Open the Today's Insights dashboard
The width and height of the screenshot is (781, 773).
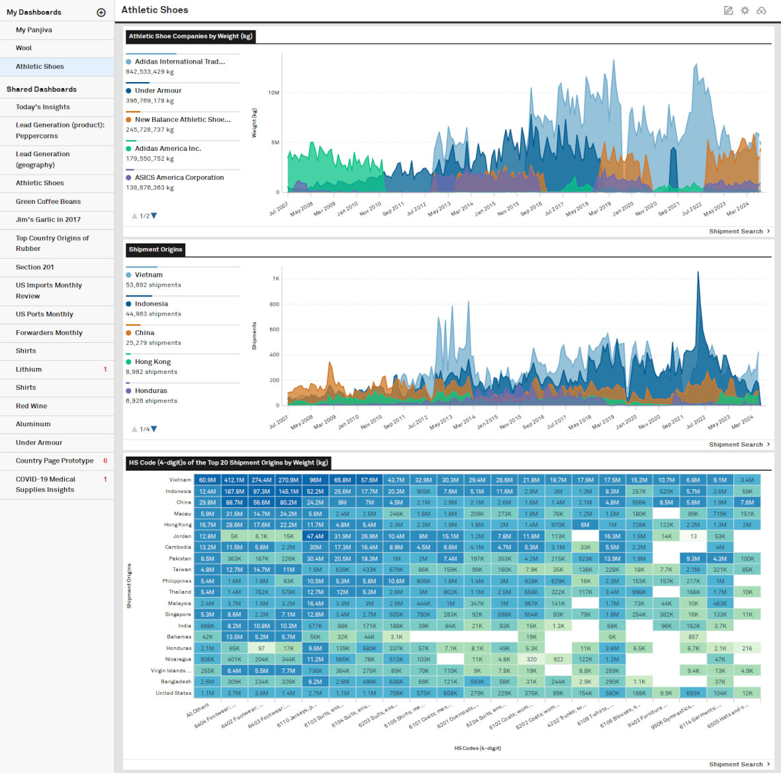(42, 107)
